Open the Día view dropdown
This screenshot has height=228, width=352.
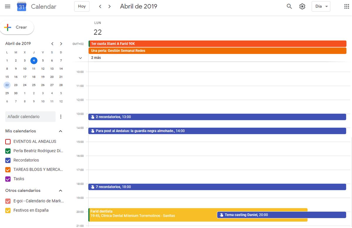[321, 6]
